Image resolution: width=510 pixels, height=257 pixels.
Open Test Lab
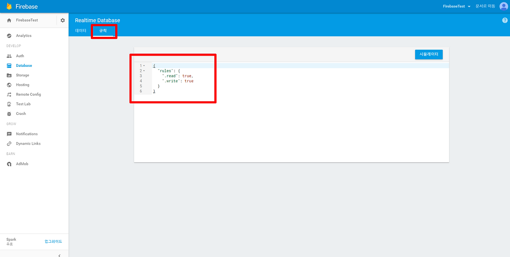[23, 104]
